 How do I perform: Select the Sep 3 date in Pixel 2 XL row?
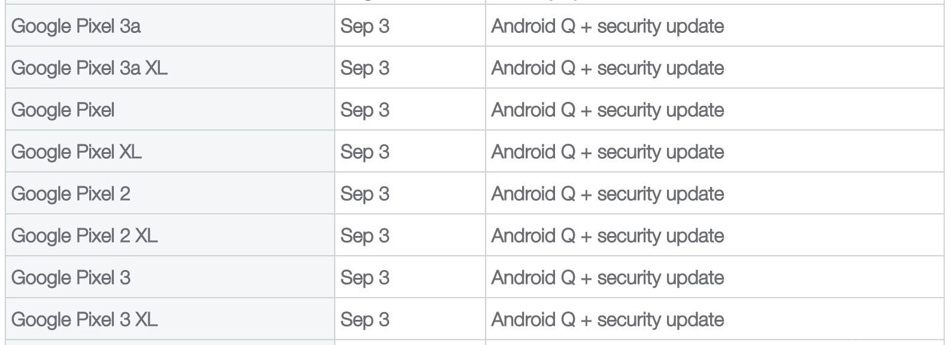point(365,236)
